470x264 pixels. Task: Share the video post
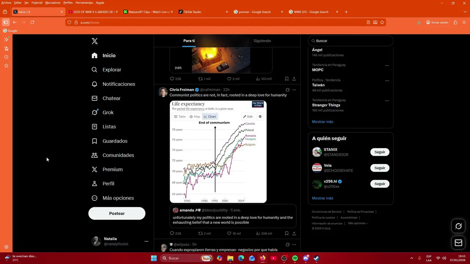(x=294, y=79)
